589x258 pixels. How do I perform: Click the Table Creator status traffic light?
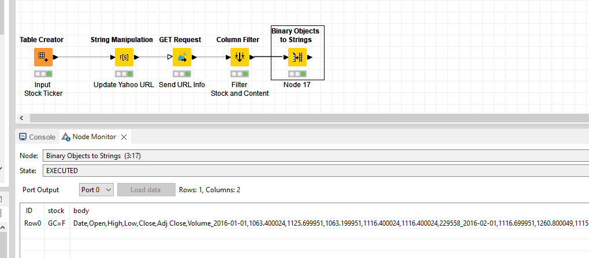[x=43, y=74]
